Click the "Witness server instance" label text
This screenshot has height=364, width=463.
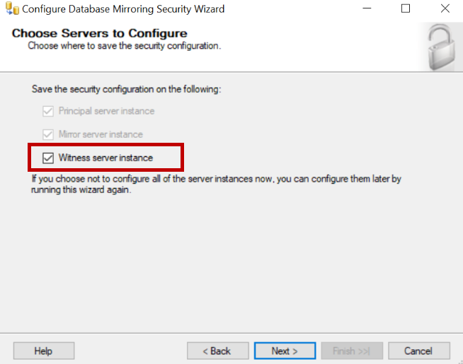pyautogui.click(x=105, y=158)
